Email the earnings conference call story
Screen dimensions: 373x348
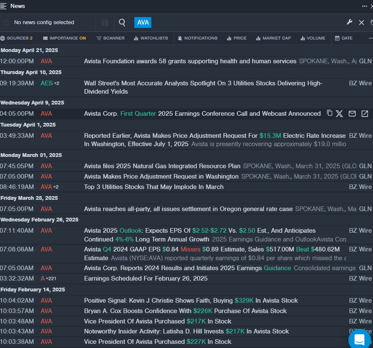click(x=352, y=114)
